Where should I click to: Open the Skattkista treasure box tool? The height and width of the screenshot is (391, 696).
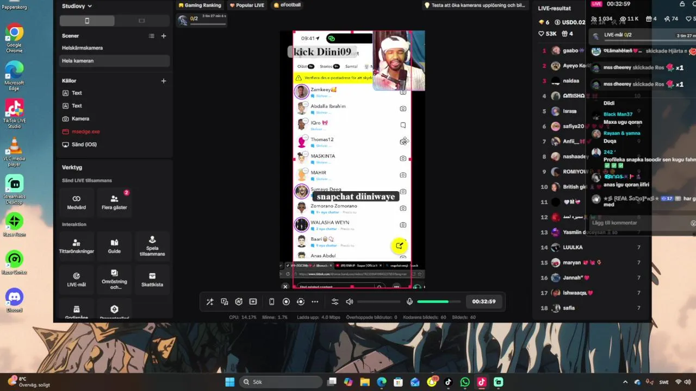(152, 279)
